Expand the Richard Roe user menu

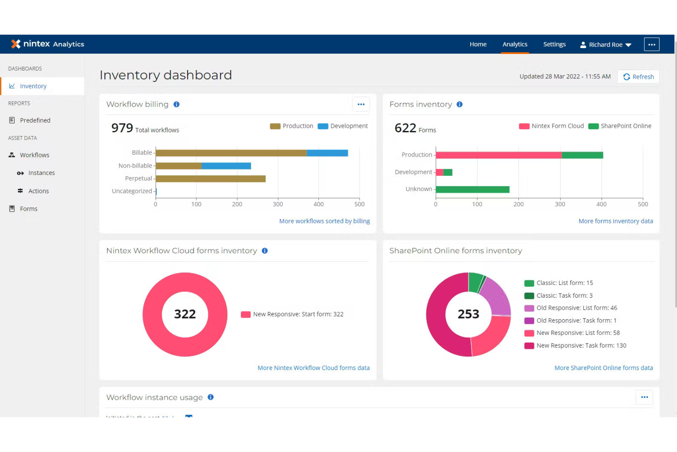(x=606, y=45)
